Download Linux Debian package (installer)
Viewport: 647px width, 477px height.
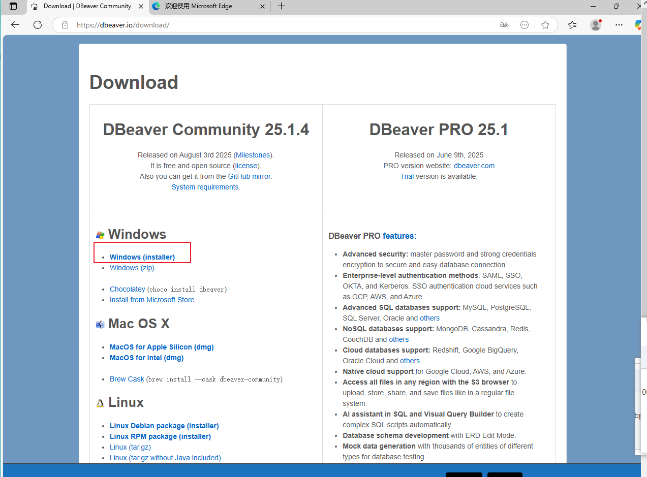164,426
